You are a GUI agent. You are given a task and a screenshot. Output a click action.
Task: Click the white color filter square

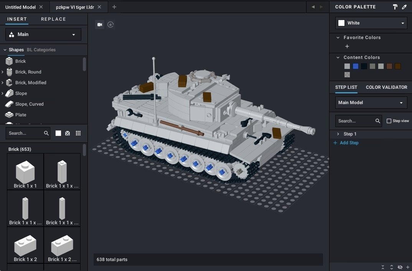[58, 133]
